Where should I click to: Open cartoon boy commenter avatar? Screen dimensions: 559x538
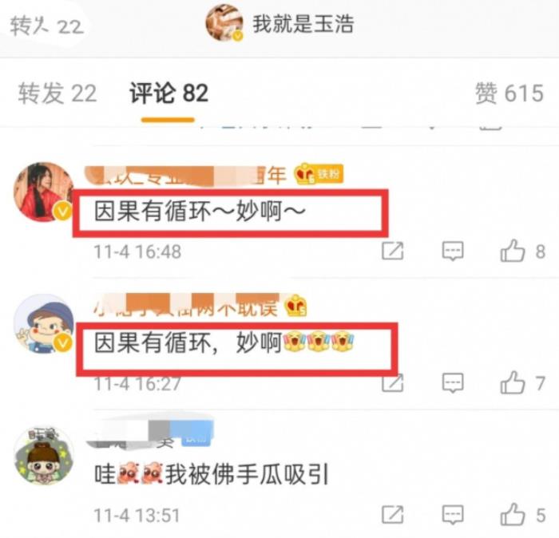(43, 323)
